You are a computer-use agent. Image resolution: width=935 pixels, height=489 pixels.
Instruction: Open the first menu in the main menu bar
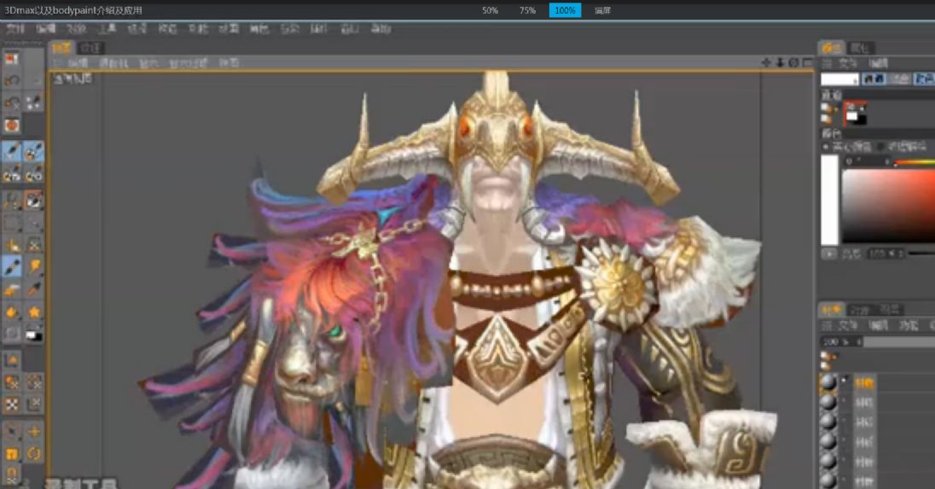point(15,29)
